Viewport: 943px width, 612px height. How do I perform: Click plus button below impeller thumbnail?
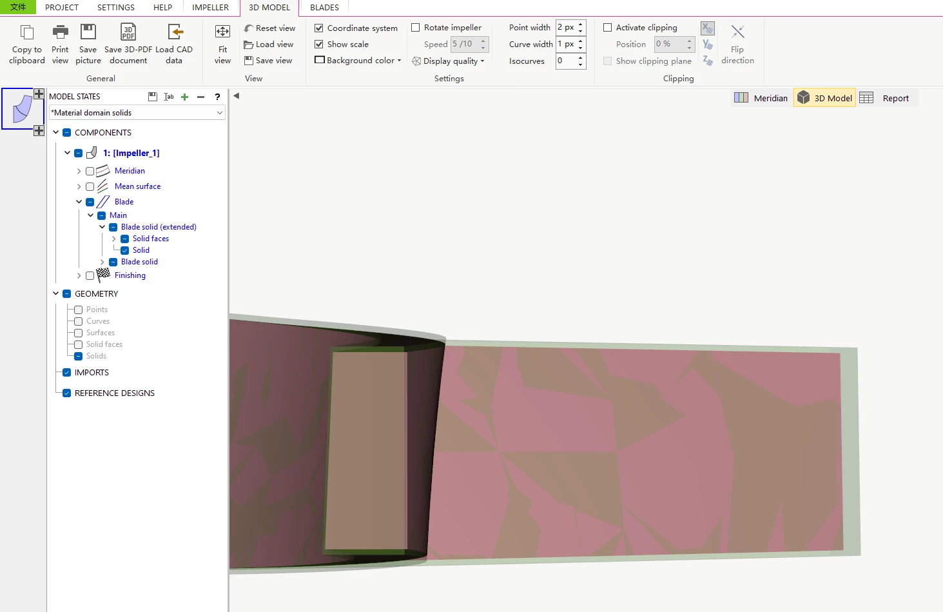tap(39, 130)
